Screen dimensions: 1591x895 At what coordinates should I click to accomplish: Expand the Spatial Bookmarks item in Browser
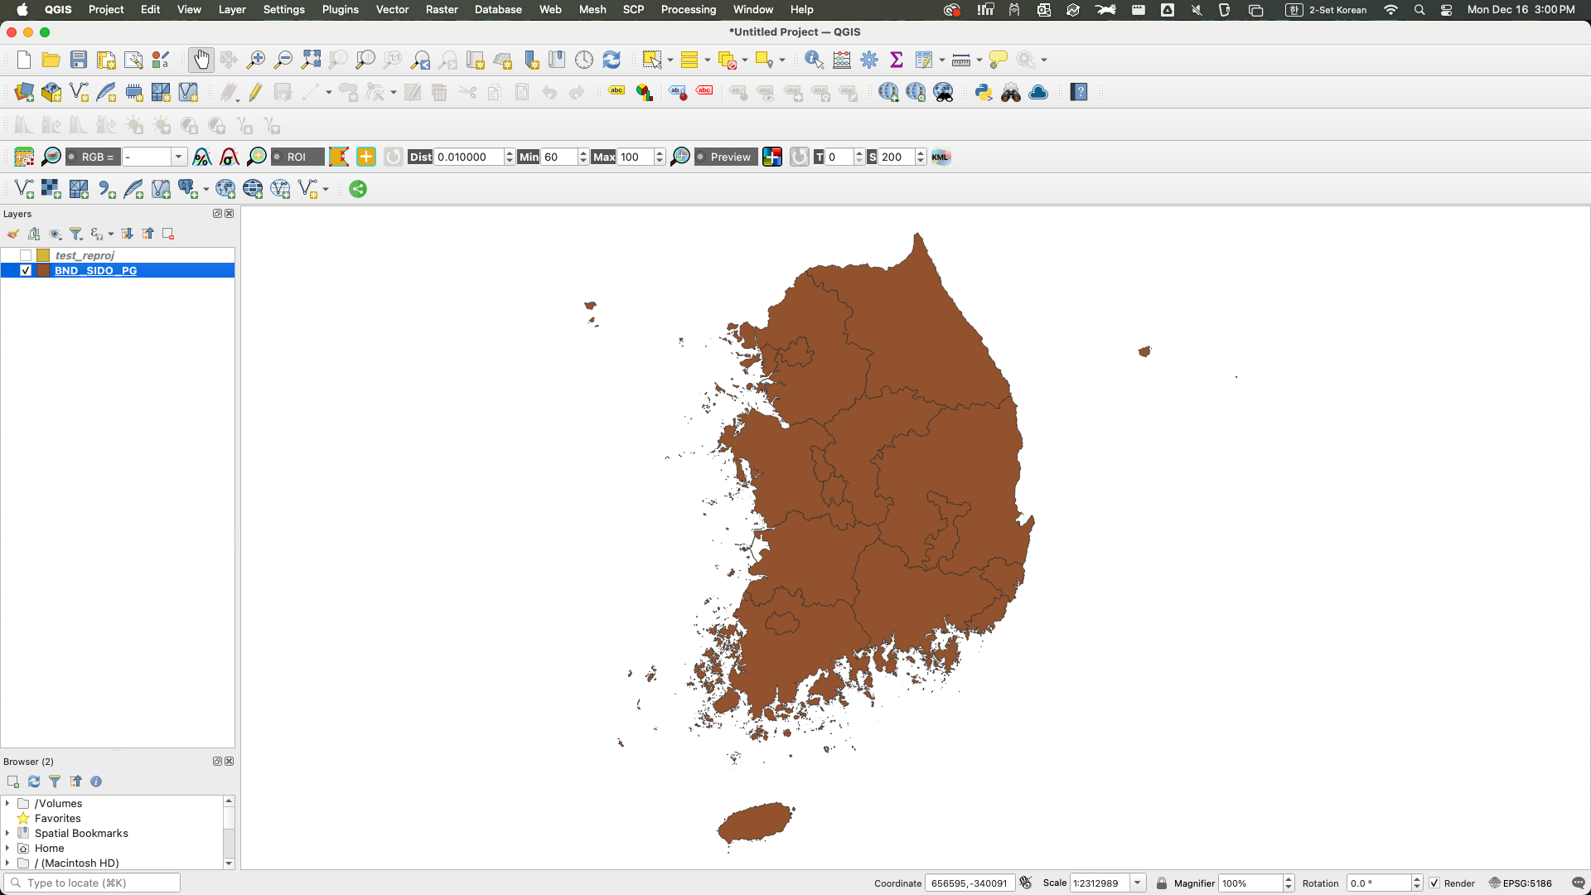pos(7,833)
